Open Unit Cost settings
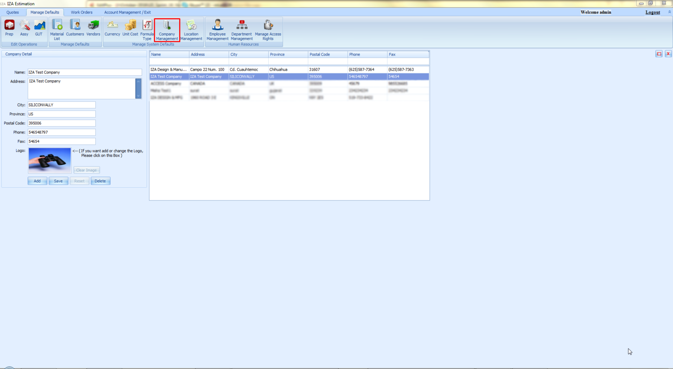The height and width of the screenshot is (369, 673). [x=130, y=28]
